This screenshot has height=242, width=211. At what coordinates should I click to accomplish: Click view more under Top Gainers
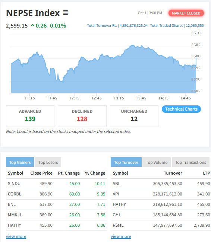click(16, 236)
